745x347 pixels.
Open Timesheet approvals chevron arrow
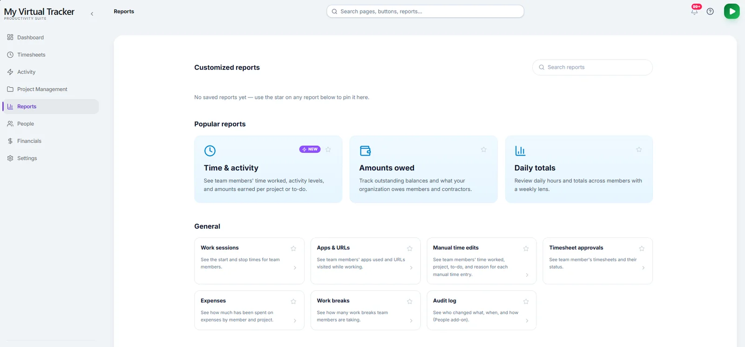(x=643, y=268)
